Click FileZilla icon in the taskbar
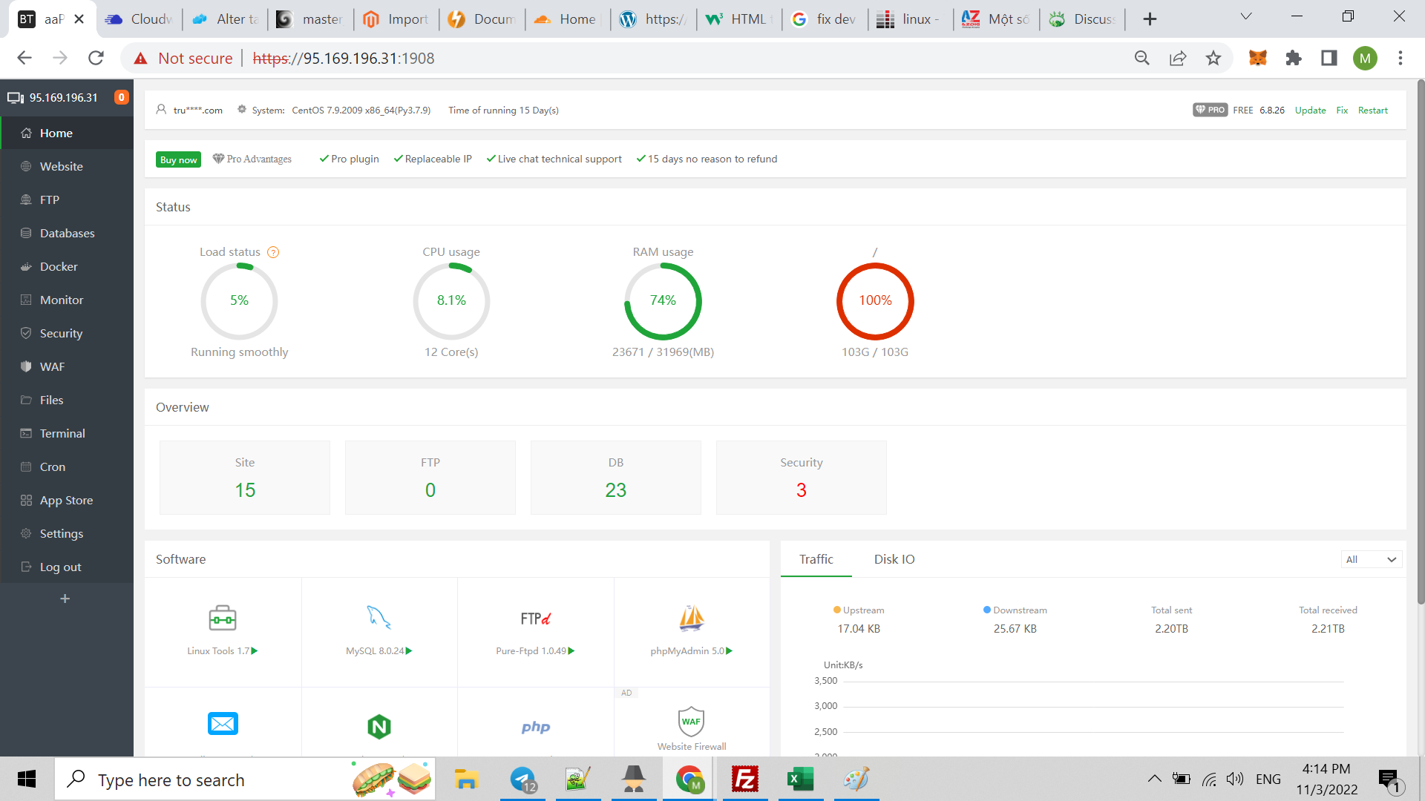Screen dimensions: 1425x801 point(744,779)
